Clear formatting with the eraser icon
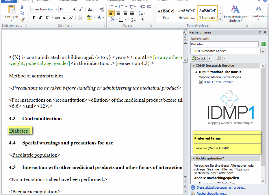The width and height of the screenshot is (269, 195). (x=102, y=9)
